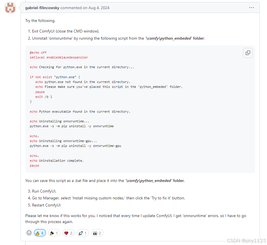
Task: Copy the code block to clipboard
Action: [248, 53]
